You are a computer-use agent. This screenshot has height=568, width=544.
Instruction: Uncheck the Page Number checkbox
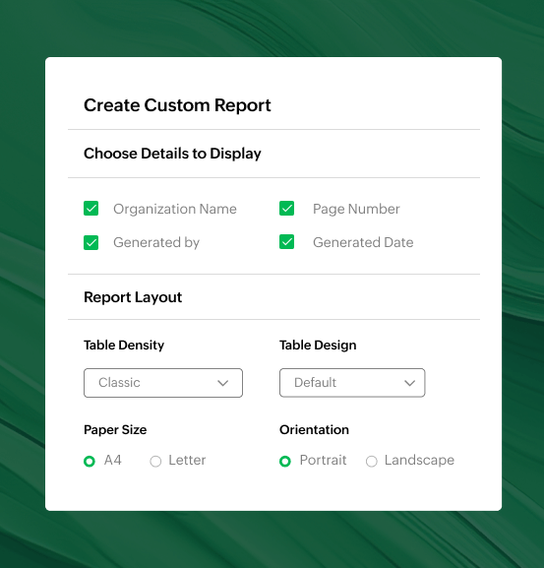286,209
